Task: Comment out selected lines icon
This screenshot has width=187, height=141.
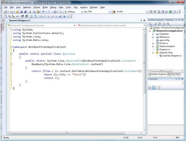Action: [x=31, y=16]
